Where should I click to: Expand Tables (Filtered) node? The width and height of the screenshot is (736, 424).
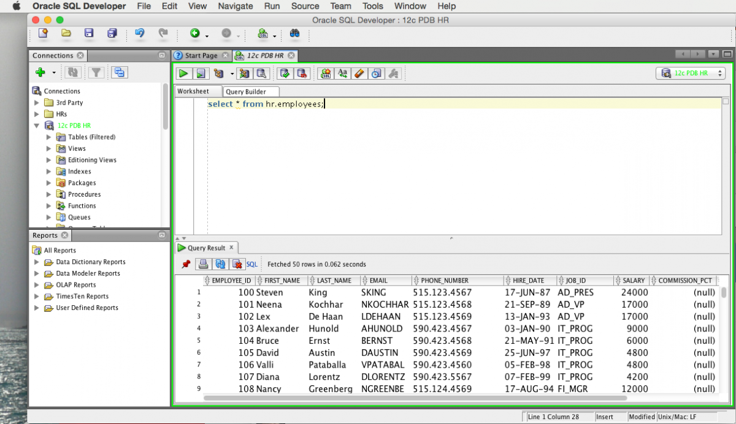tap(49, 137)
